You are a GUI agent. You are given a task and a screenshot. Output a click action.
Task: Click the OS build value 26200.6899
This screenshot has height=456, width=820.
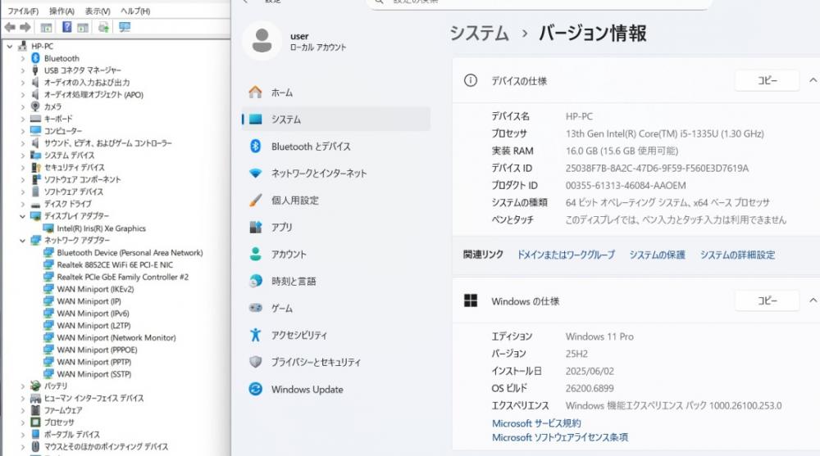[x=590, y=388]
